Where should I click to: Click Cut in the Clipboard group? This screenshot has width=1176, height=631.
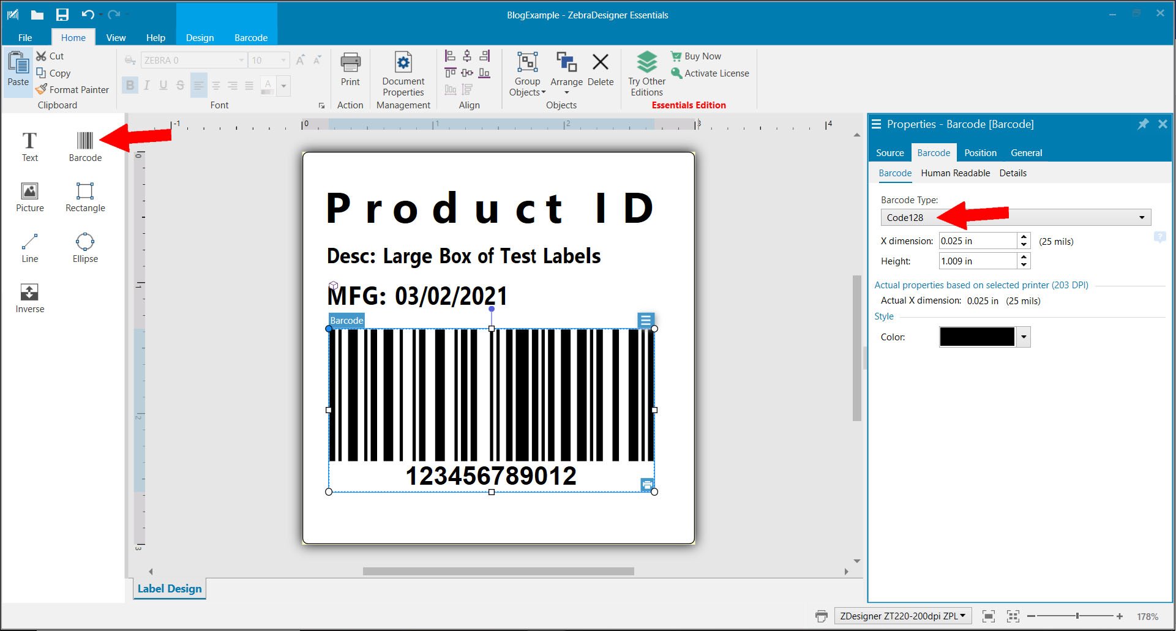click(50, 56)
